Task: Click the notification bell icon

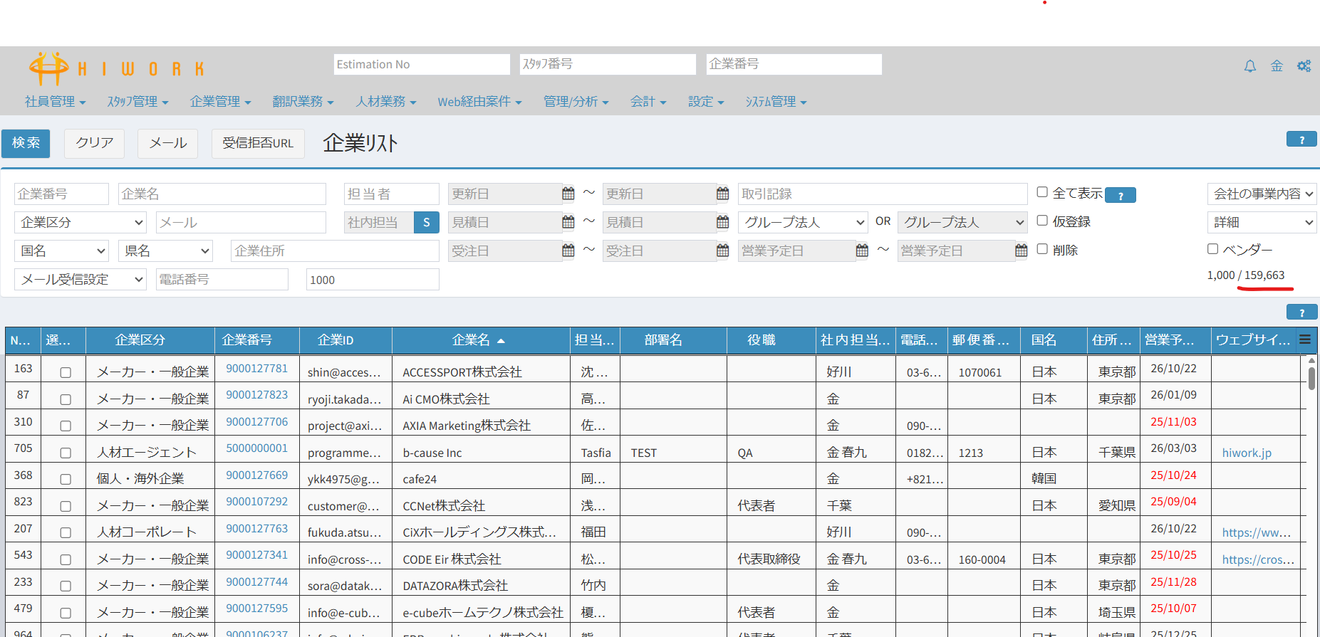Action: (x=1249, y=66)
